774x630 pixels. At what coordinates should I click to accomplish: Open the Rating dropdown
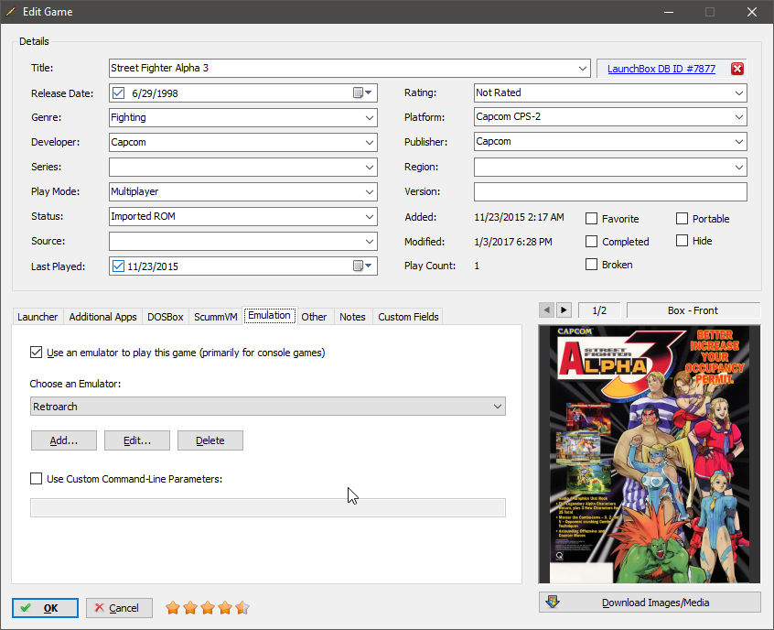tap(739, 92)
